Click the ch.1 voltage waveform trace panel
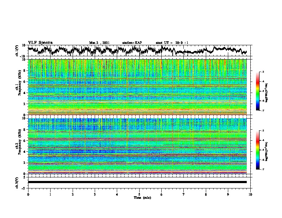This screenshot has width=282, height=218. click(x=140, y=51)
